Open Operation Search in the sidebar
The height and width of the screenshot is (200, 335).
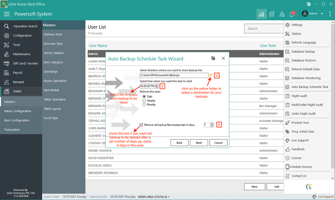pos(25,26)
